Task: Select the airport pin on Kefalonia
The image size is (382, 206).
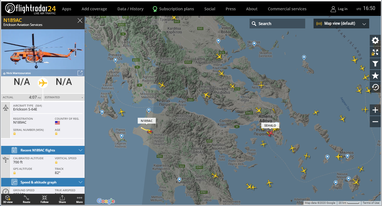Action: click(x=102, y=112)
